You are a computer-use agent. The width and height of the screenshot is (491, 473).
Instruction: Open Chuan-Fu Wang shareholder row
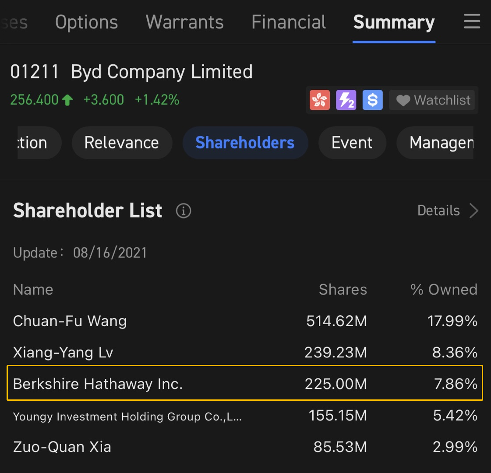pyautogui.click(x=245, y=321)
